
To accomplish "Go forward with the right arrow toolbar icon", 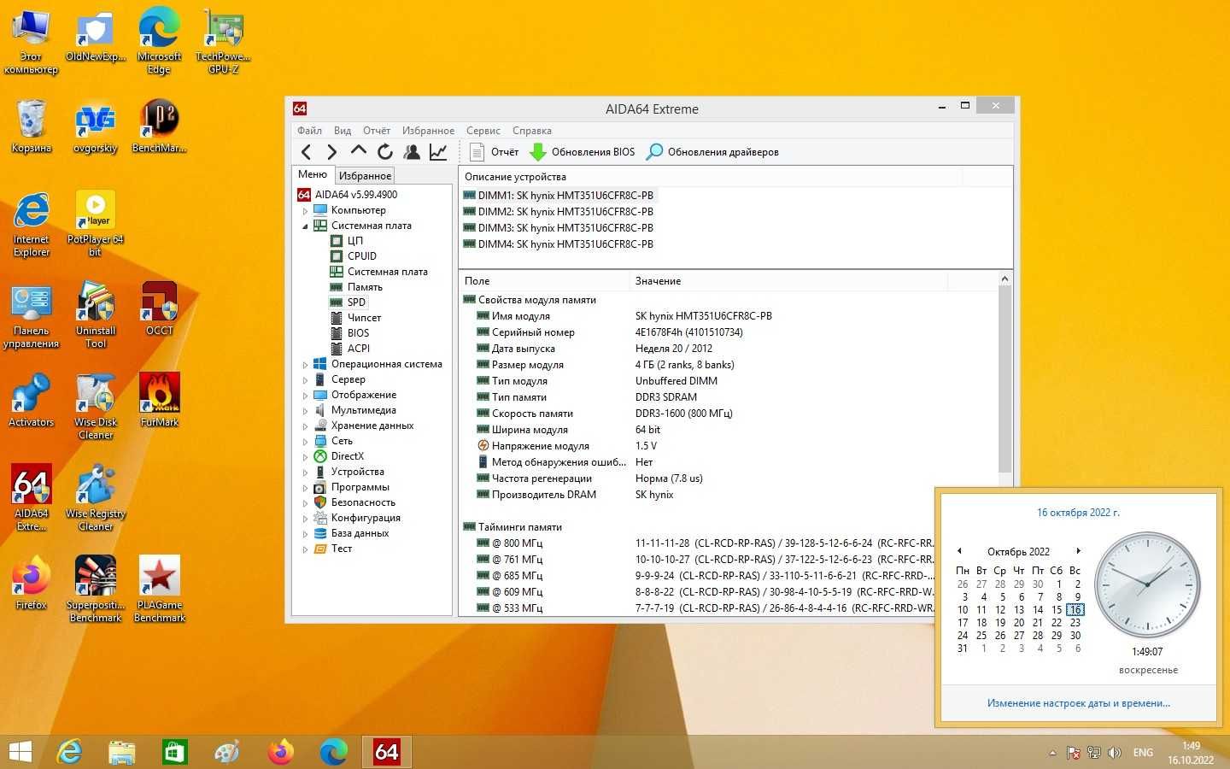I will [332, 152].
